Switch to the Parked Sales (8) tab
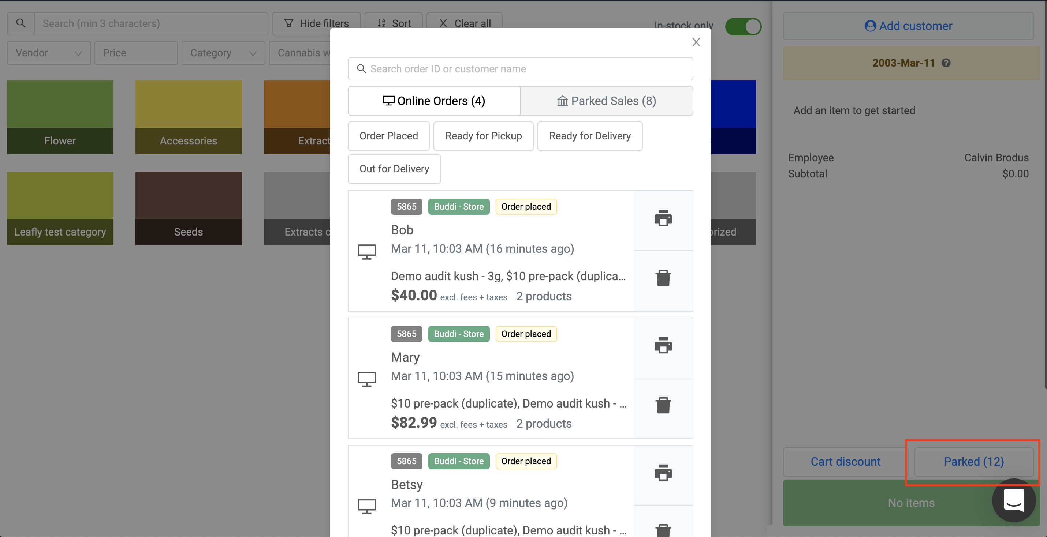This screenshot has height=537, width=1047. pos(606,101)
